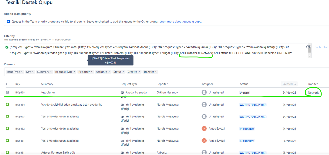The image size is (329, 155).
Task: Click the issue type icon for IDQ-164
Action: pyautogui.click(x=7, y=104)
